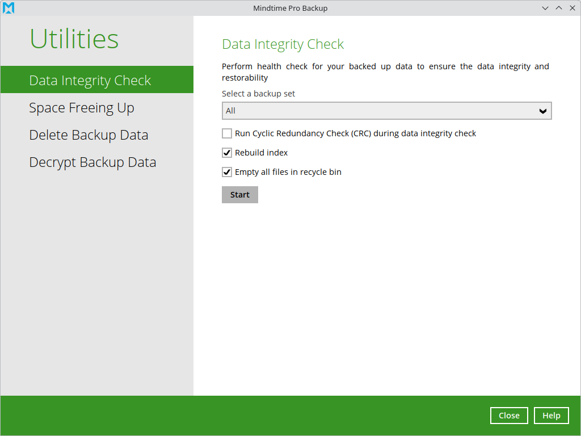
Task: Select Data Integrity Check in the sidebar
Action: click(x=90, y=80)
